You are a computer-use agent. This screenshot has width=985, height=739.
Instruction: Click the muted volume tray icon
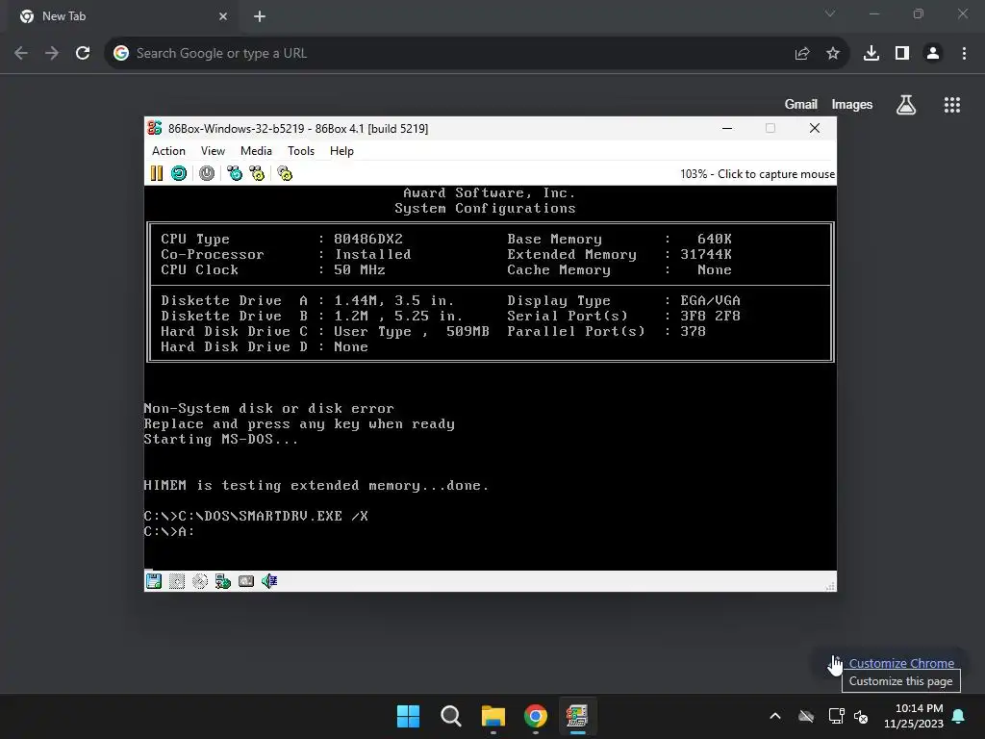pyautogui.click(x=861, y=716)
